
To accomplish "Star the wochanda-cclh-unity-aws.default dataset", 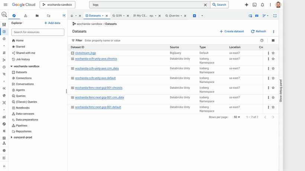I will pos(273,78).
